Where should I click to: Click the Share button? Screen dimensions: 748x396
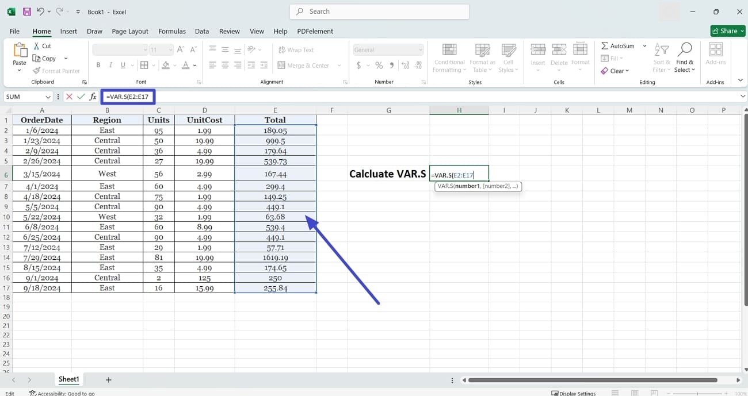point(727,30)
